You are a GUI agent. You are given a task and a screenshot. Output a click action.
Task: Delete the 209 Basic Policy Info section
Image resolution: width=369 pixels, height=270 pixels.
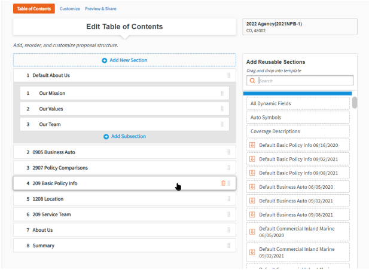pos(223,183)
